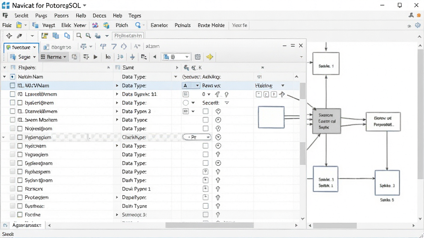Click the Eanetoc toolbar button

(x=159, y=25)
